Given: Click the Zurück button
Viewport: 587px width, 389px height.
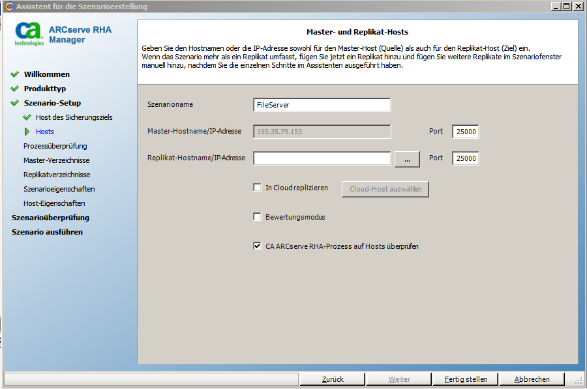Looking at the screenshot, I should 333,379.
